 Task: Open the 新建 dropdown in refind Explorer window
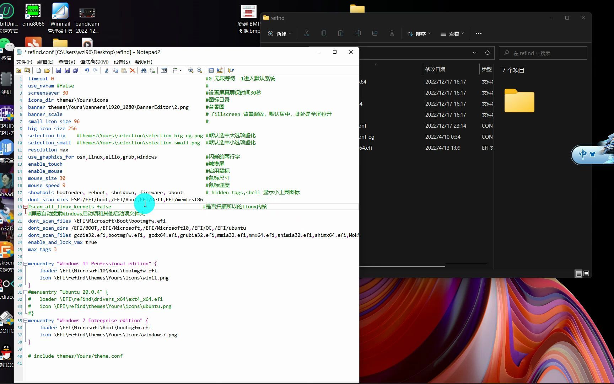[x=279, y=33]
